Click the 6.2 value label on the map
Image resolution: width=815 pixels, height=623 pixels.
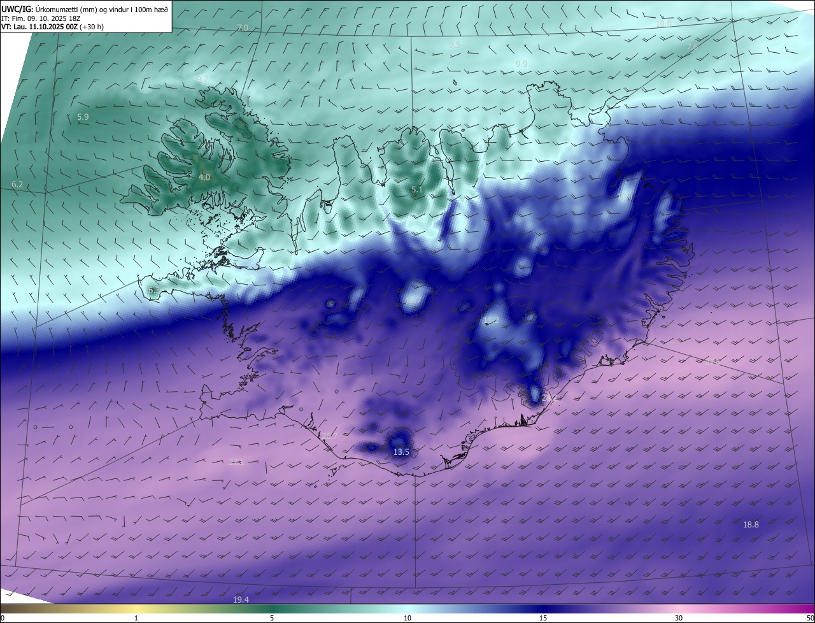tap(17, 185)
